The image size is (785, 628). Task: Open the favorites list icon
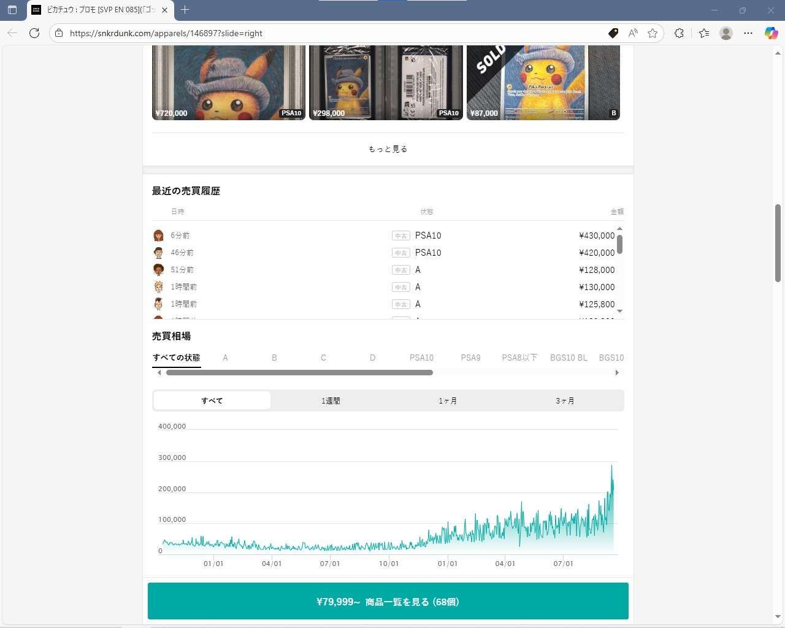point(703,33)
